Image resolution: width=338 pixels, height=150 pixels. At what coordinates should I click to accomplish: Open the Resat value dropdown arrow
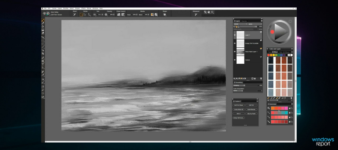[x=137, y=15]
